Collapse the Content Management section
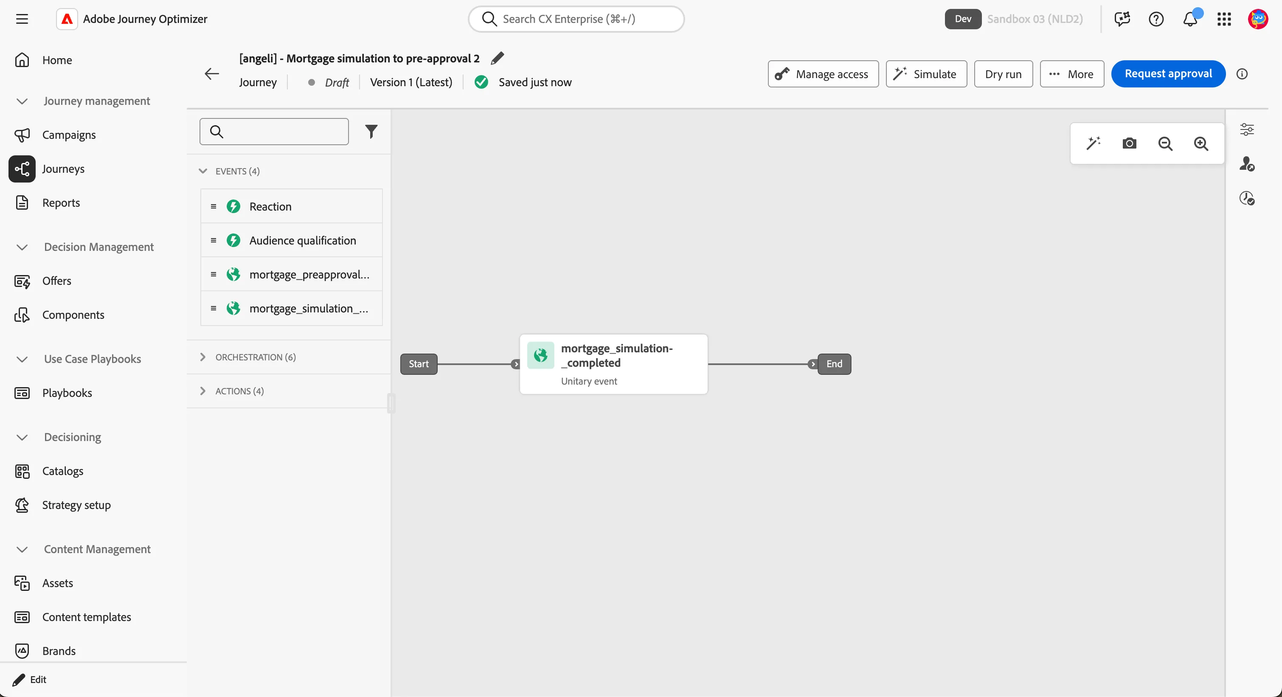This screenshot has width=1282, height=697. click(x=22, y=549)
